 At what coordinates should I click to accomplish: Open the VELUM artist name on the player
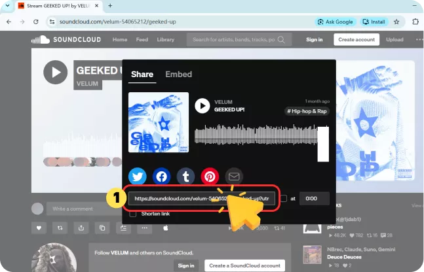coord(87,84)
